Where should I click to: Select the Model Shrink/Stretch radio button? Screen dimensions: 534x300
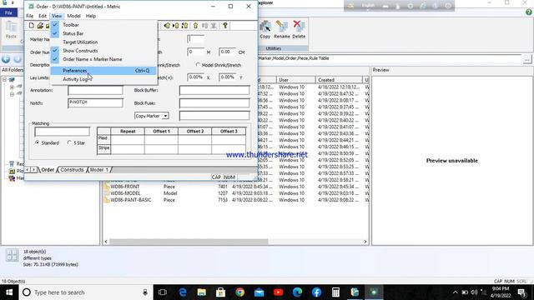(x=198, y=65)
